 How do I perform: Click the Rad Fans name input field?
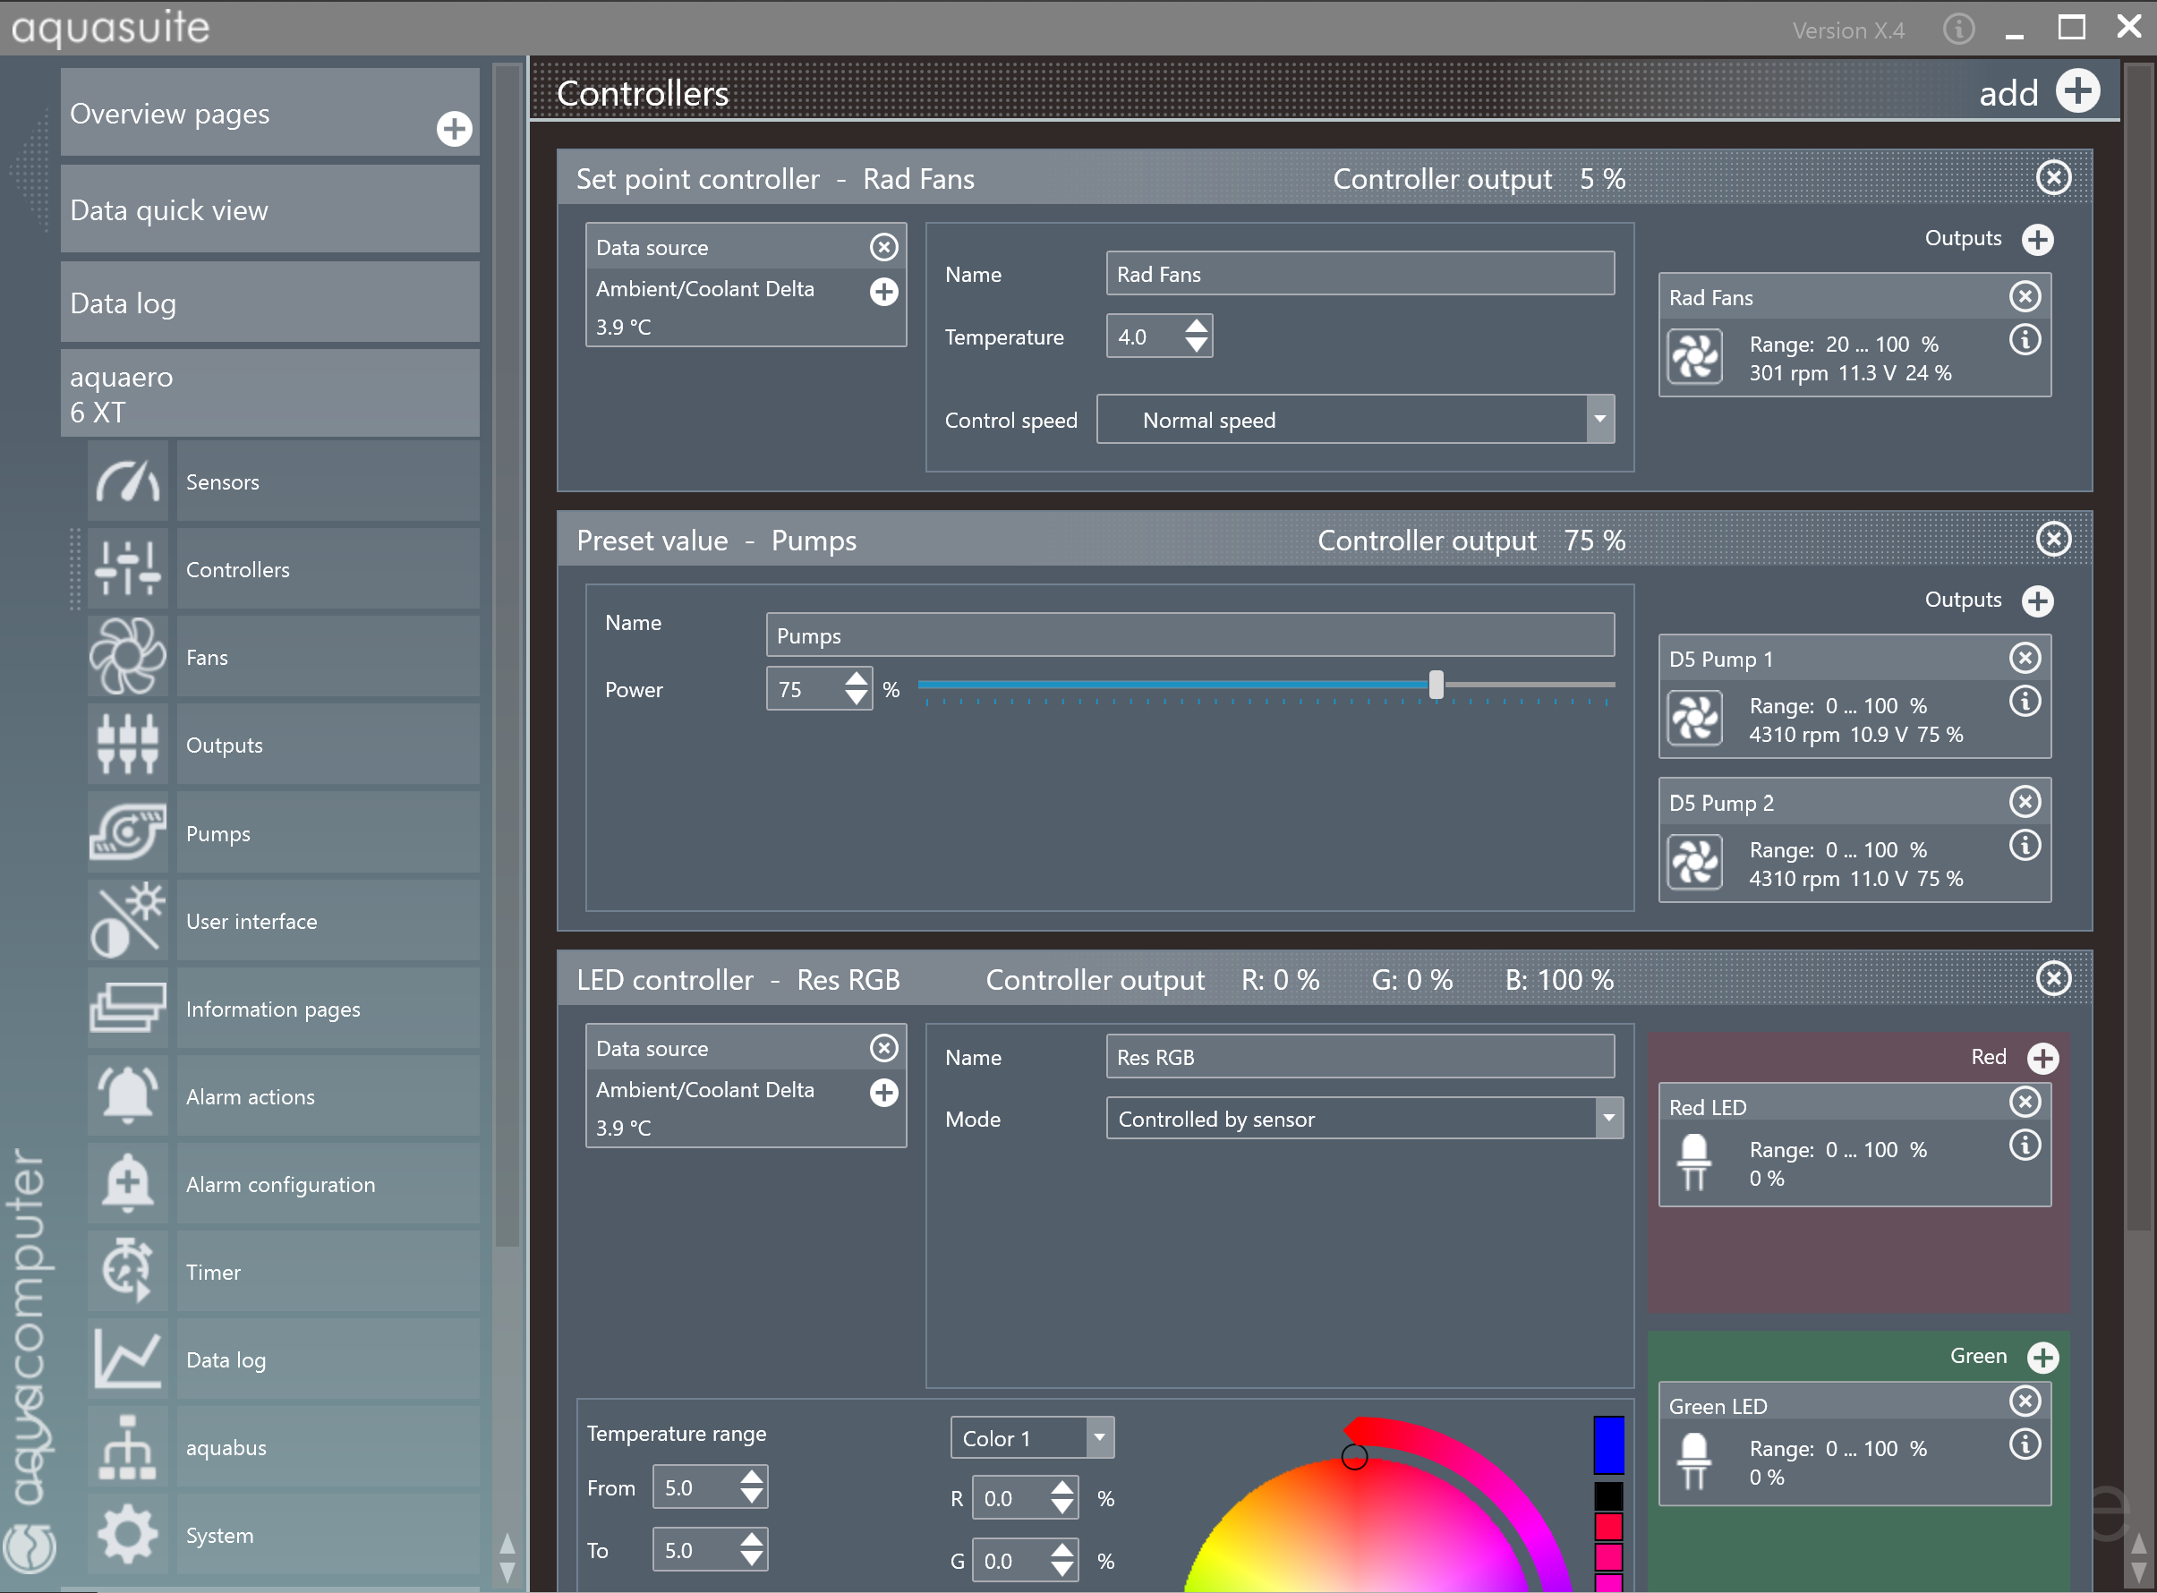(x=1359, y=274)
